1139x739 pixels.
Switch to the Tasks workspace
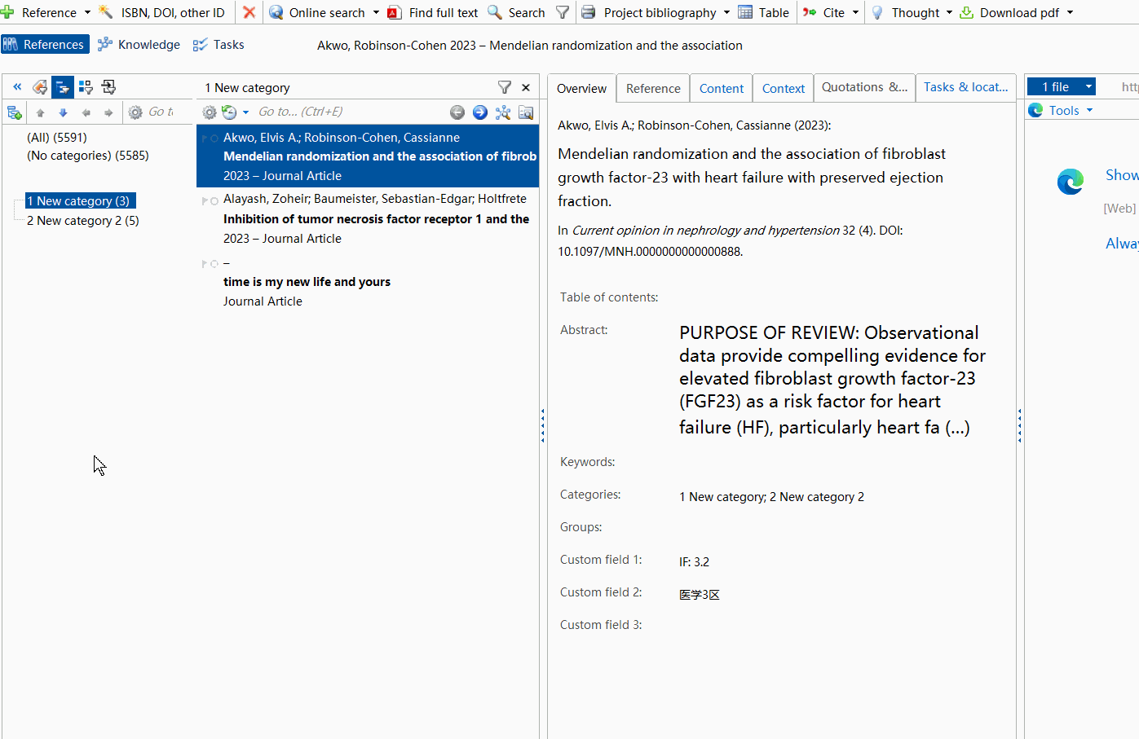click(x=219, y=44)
